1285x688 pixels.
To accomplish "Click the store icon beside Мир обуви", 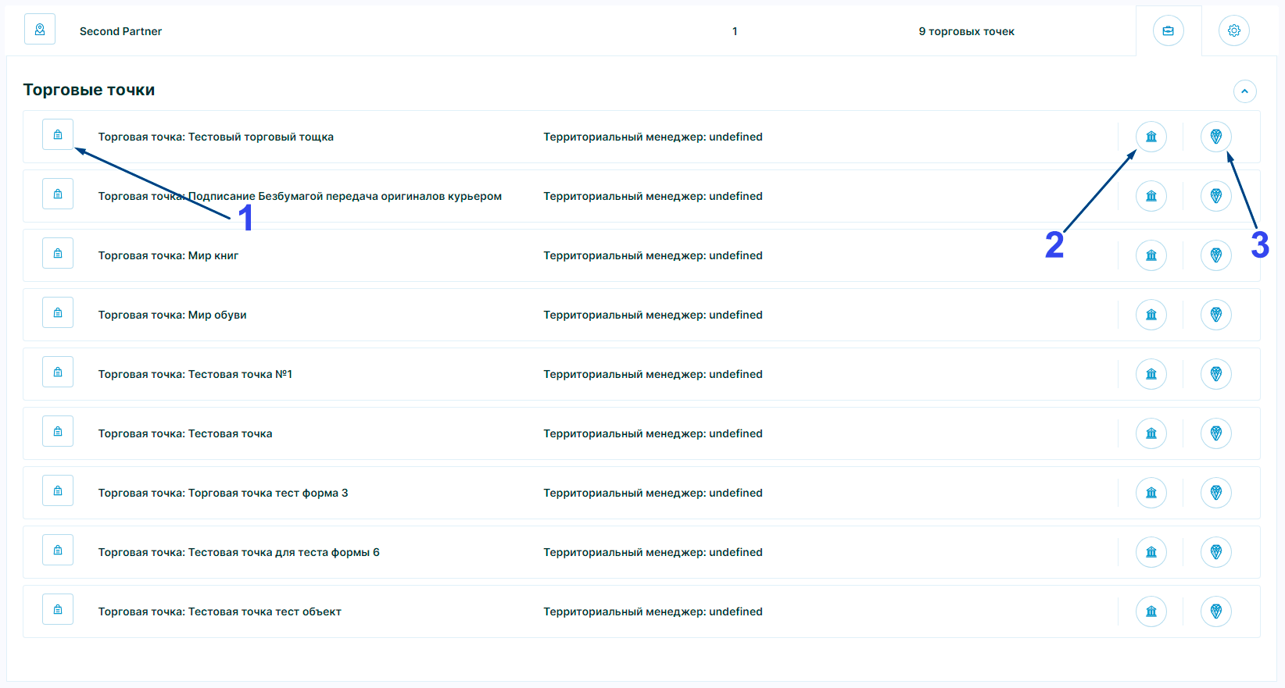I will pyautogui.click(x=58, y=313).
